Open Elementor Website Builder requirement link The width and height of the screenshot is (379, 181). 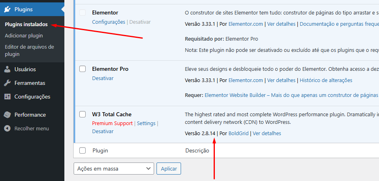coord(291,95)
